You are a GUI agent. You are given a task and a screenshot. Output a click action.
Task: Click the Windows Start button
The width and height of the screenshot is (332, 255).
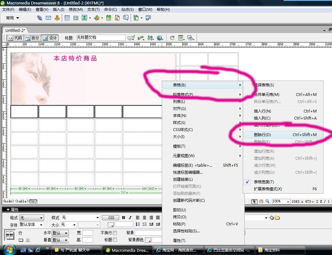[9, 250]
